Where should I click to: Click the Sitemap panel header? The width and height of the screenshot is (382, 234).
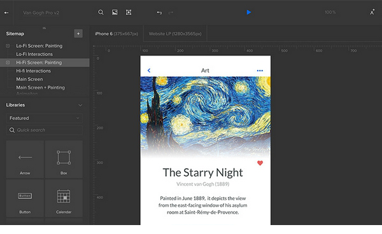click(x=15, y=34)
